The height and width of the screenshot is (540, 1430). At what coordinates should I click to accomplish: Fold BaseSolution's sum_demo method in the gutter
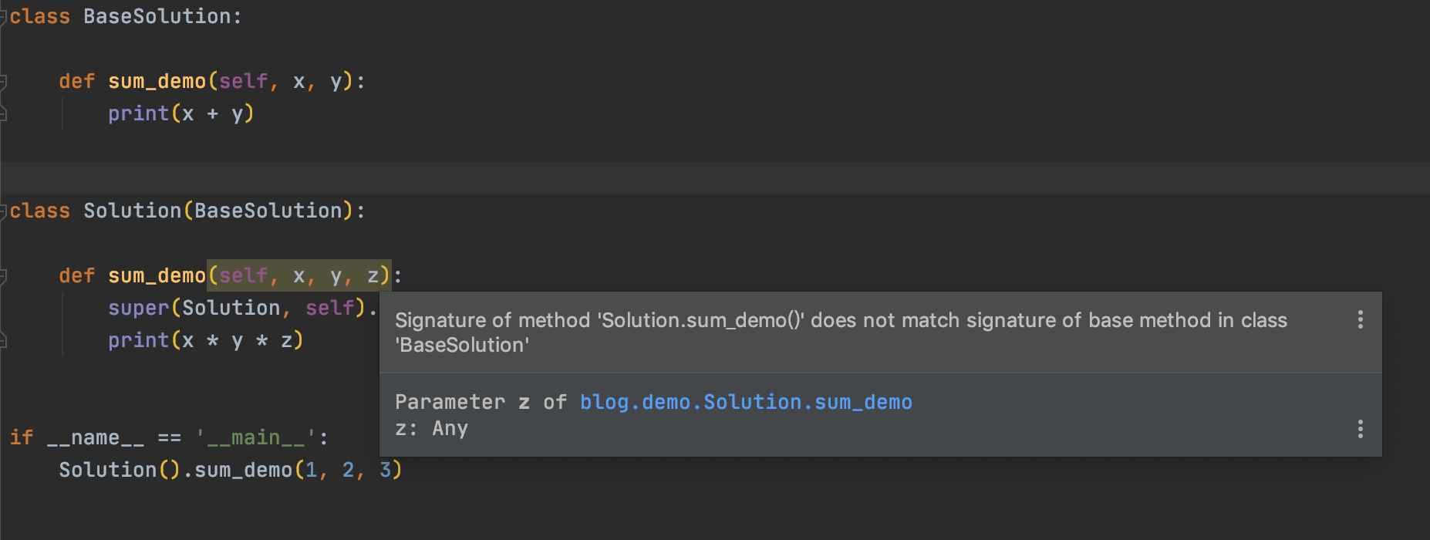tap(4, 81)
